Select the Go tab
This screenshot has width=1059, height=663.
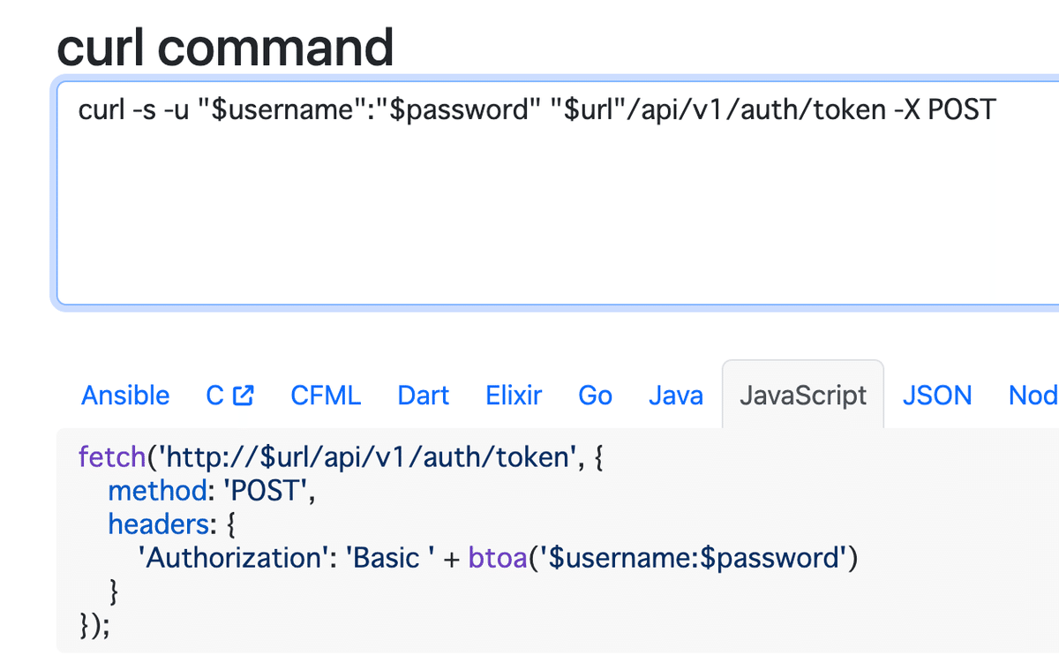click(596, 395)
